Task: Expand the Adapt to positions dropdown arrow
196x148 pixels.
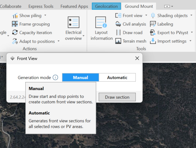Action: pos(58,41)
